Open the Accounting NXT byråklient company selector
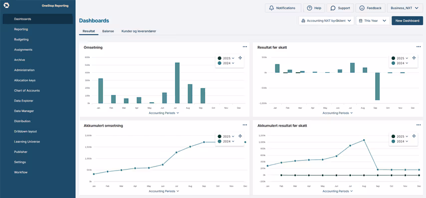 click(x=326, y=20)
